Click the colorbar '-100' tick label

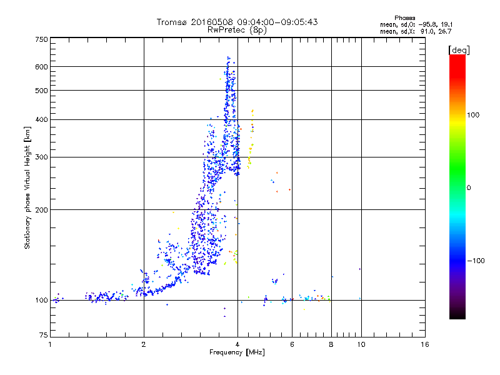click(476, 261)
